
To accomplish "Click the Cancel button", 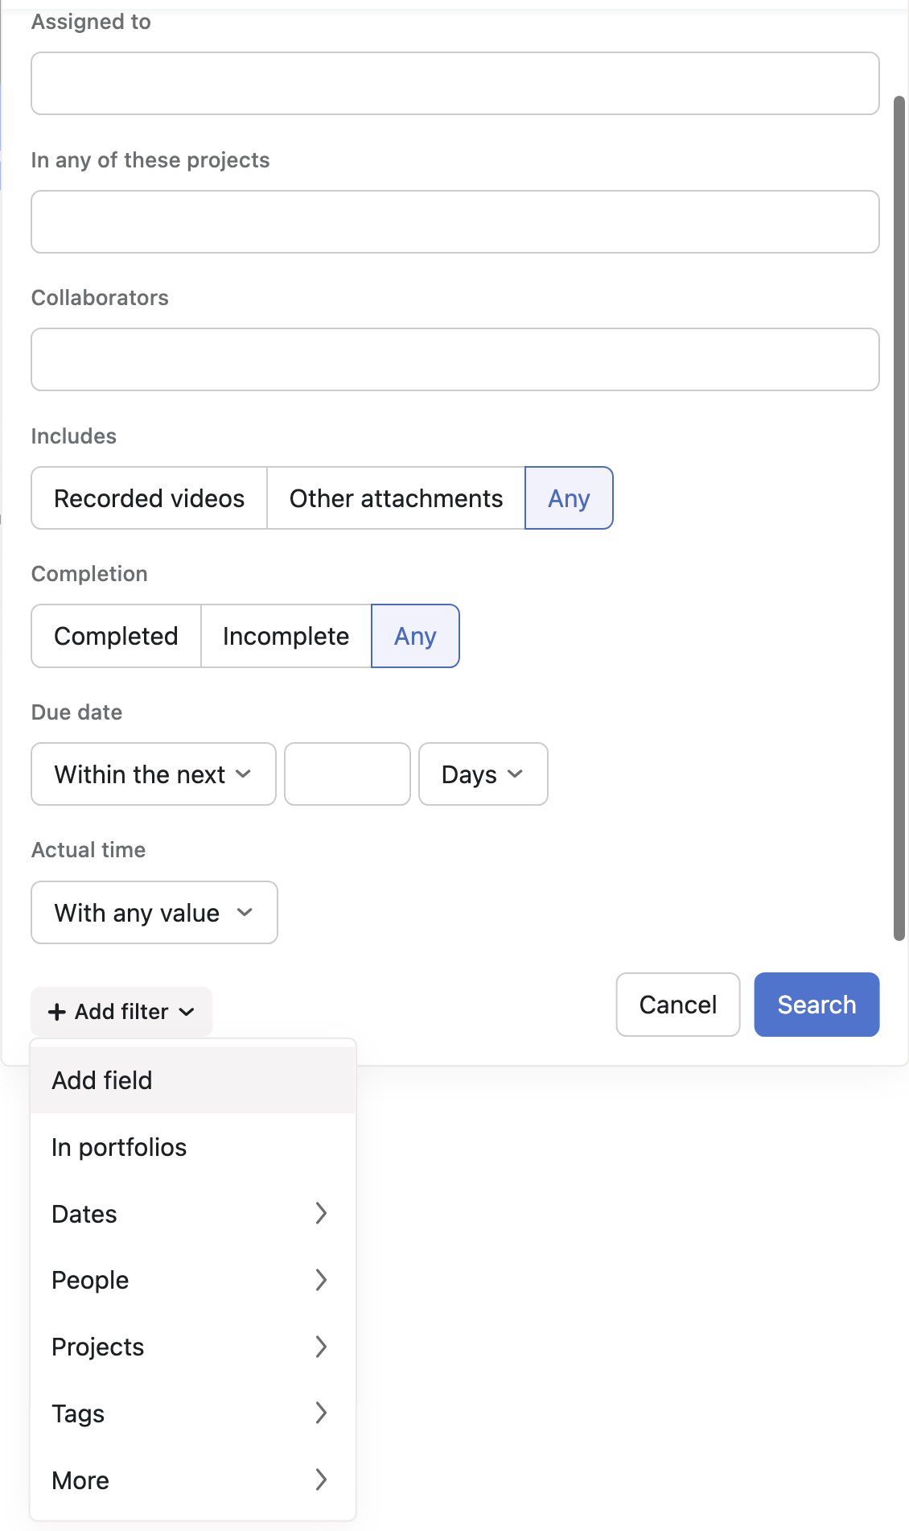I will coord(677,1005).
